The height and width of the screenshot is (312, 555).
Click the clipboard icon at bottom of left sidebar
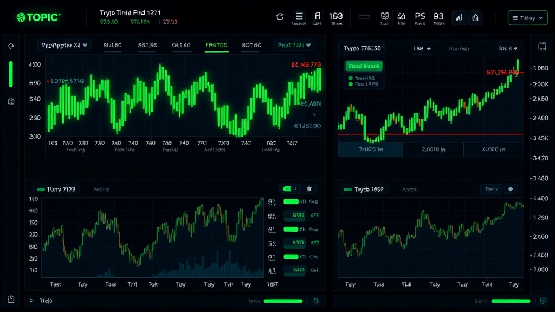[x=11, y=299]
